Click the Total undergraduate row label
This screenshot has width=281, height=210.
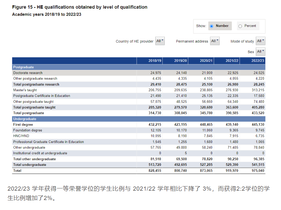30,165
